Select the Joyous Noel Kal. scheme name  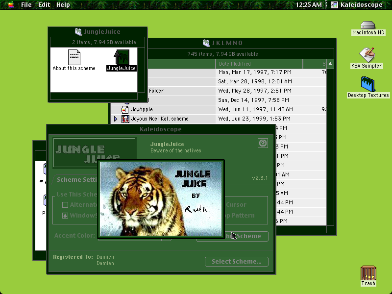tap(160, 119)
